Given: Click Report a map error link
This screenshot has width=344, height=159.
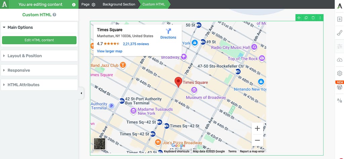Looking at the screenshot, I should pyautogui.click(x=252, y=151).
